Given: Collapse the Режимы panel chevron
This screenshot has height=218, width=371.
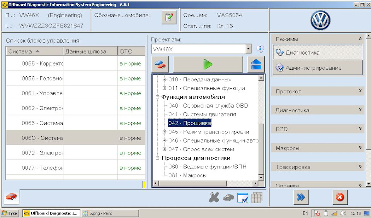Looking at the screenshot, I should (x=360, y=39).
